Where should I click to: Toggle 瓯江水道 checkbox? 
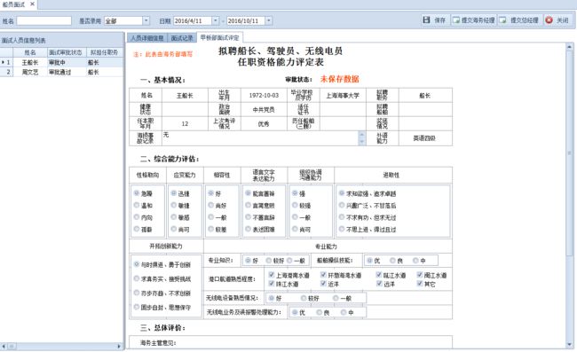pos(379,275)
